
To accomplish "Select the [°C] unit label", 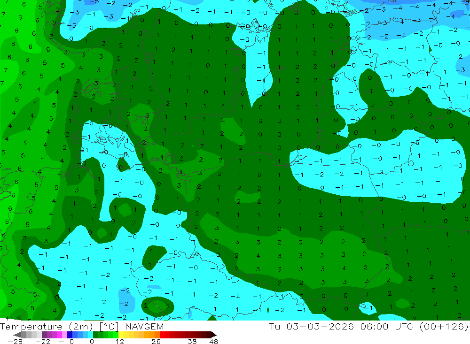I will click(x=109, y=327).
